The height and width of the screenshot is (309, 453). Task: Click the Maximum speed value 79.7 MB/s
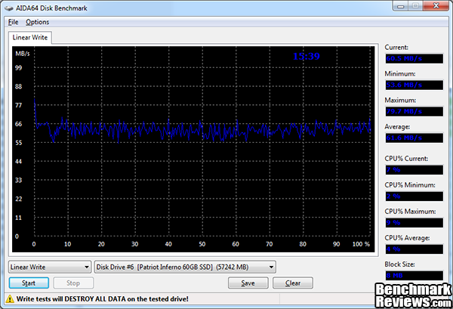(x=414, y=112)
